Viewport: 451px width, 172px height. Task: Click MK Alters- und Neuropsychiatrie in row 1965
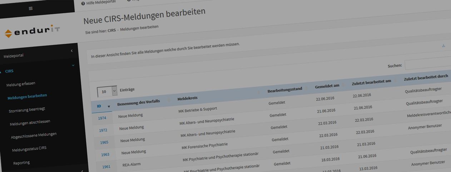pyautogui.click(x=208, y=133)
